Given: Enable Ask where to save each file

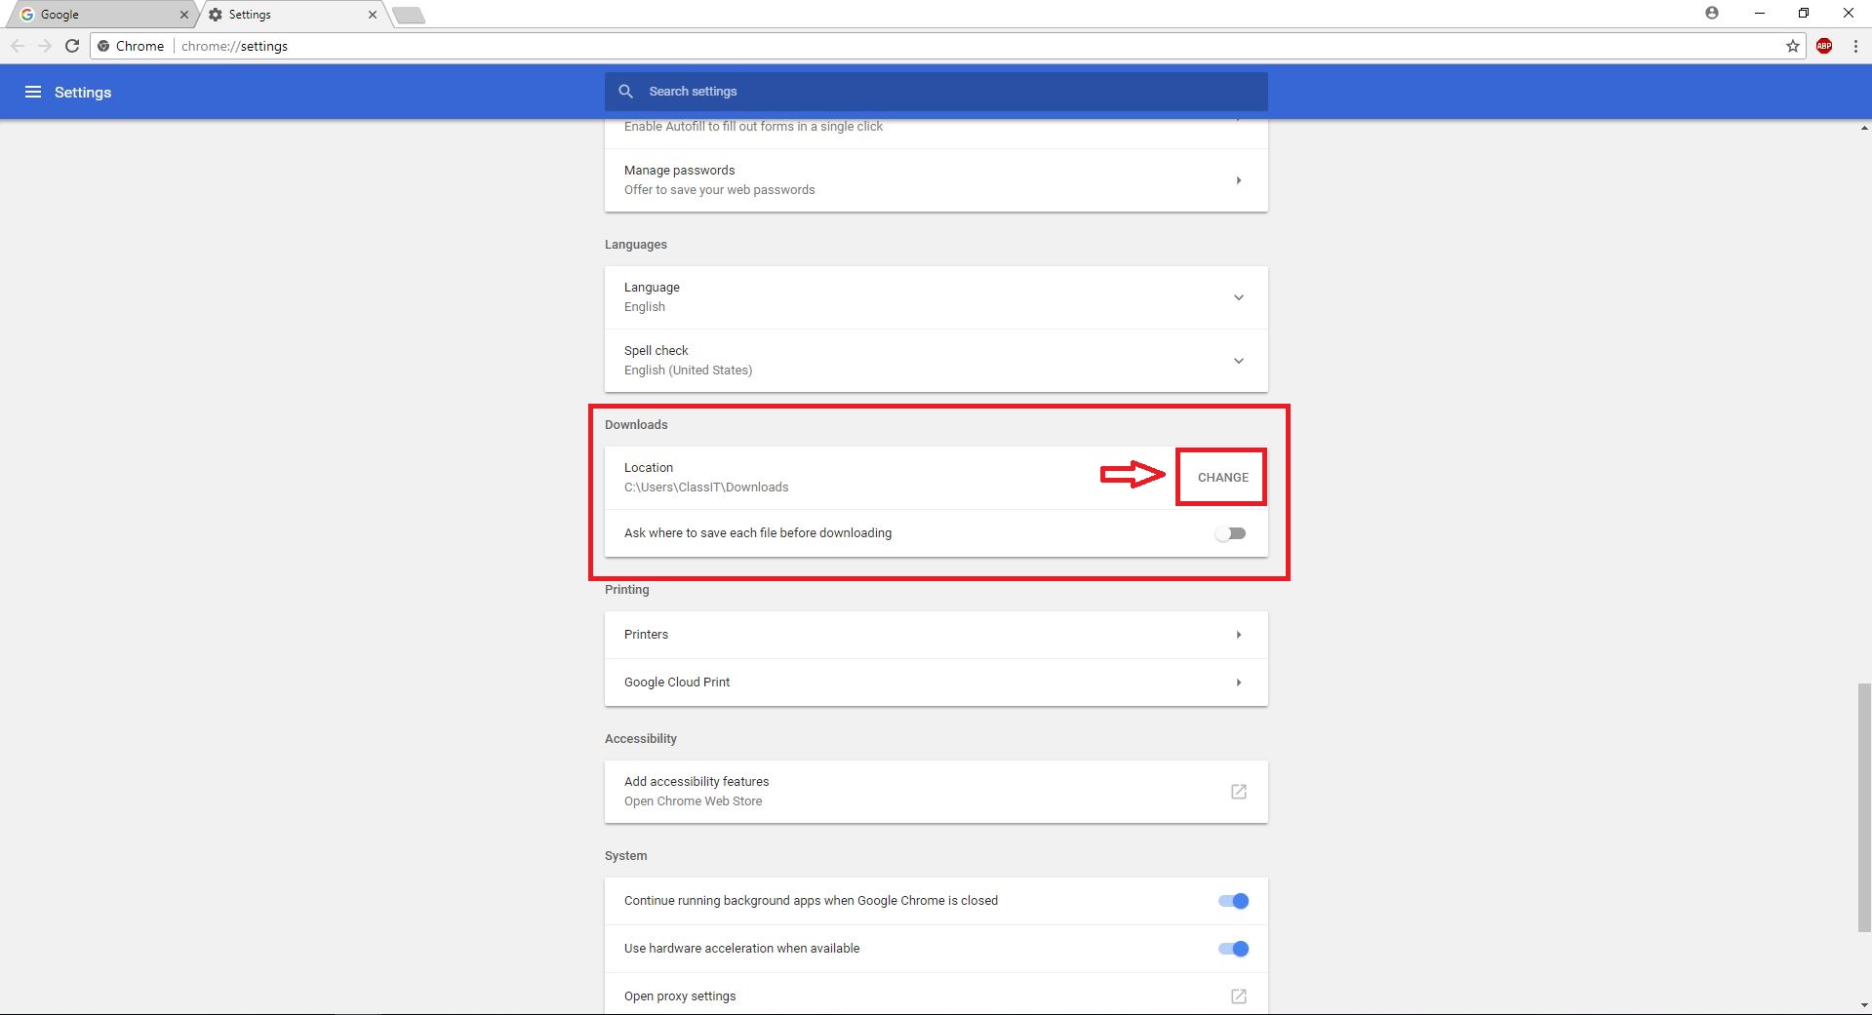Looking at the screenshot, I should tap(1231, 533).
